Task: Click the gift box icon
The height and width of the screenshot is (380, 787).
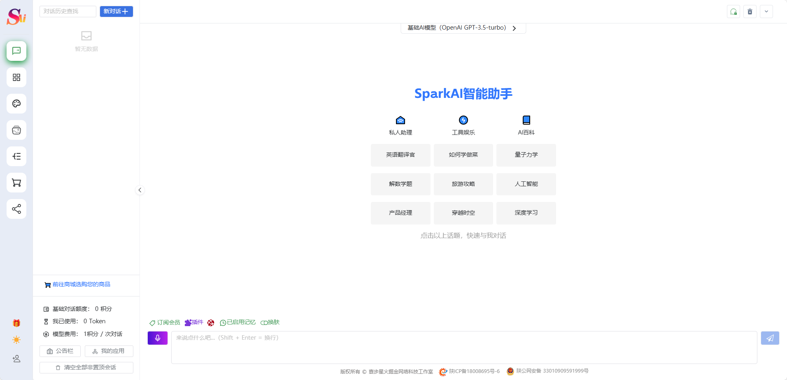Action: pos(16,323)
